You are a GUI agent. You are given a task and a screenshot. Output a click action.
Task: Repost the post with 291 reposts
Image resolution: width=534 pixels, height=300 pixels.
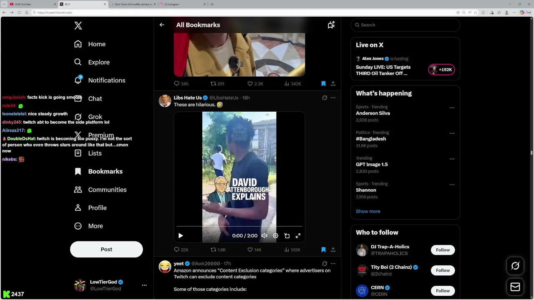click(217, 84)
